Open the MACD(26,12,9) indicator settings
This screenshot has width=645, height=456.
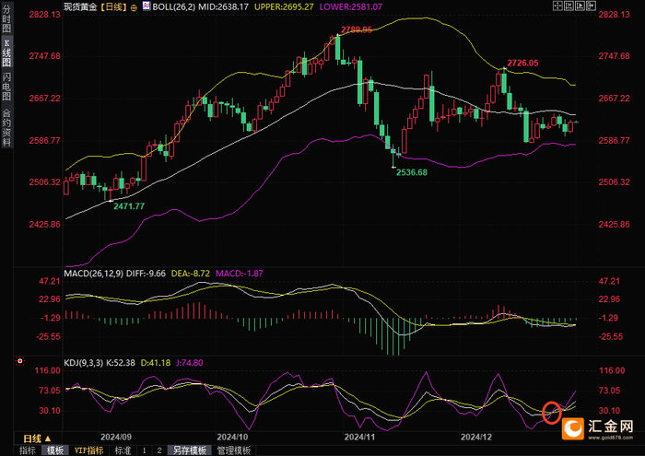click(94, 274)
